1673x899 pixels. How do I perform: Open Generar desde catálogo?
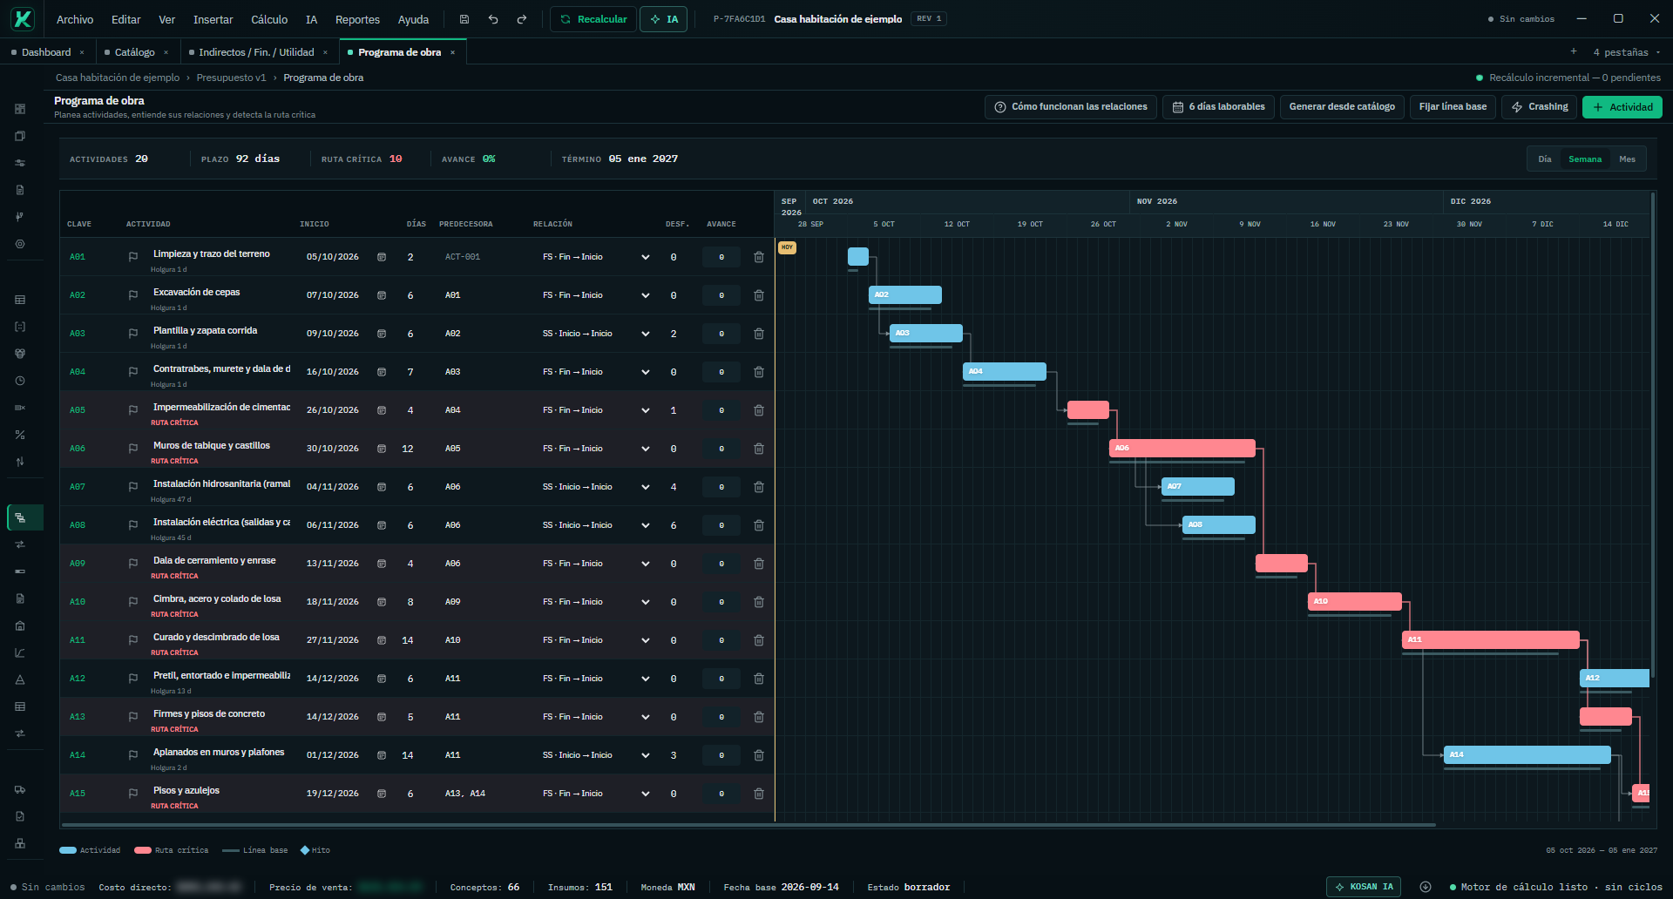pos(1342,107)
